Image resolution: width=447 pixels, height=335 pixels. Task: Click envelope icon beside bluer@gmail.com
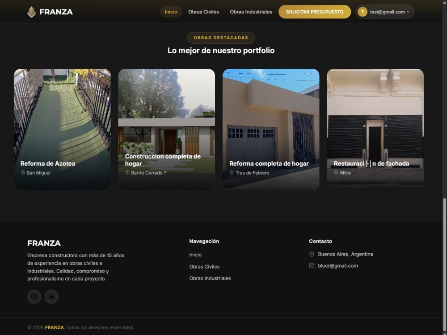(x=312, y=265)
